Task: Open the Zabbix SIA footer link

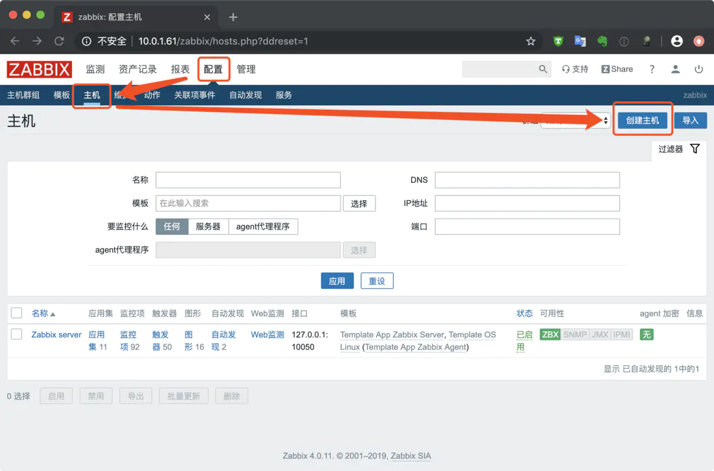Action: coord(412,456)
